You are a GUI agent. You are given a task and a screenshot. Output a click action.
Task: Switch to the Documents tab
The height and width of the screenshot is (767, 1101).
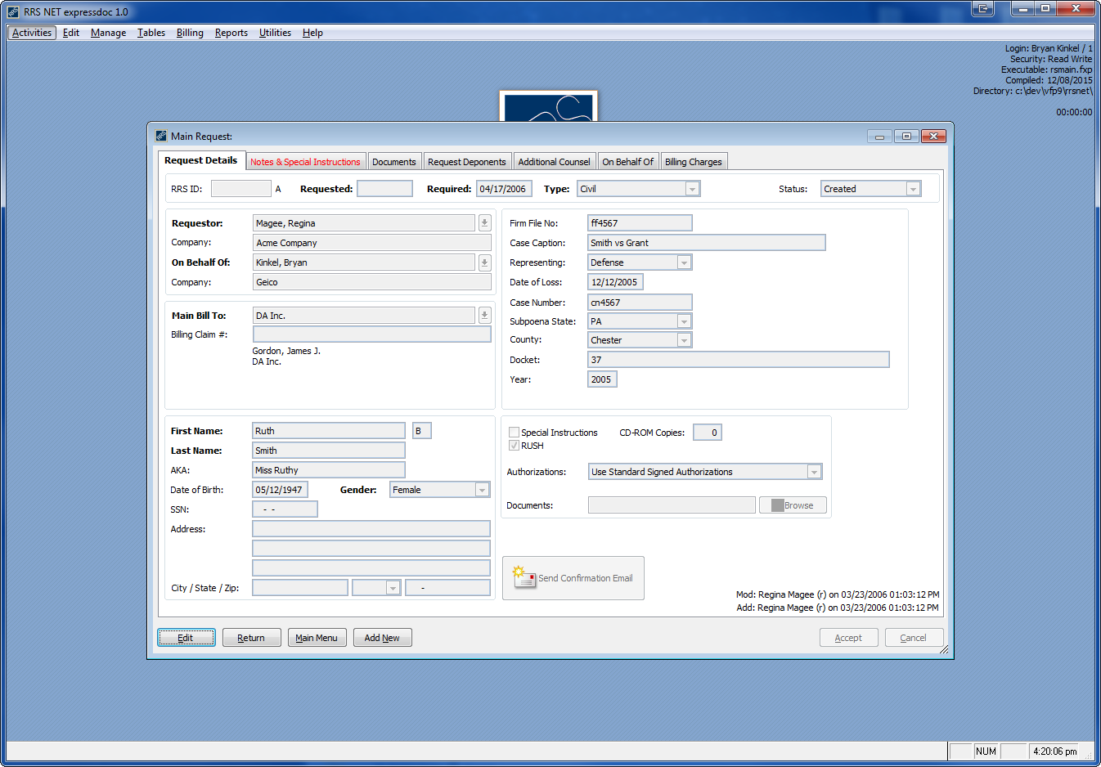[x=394, y=162]
